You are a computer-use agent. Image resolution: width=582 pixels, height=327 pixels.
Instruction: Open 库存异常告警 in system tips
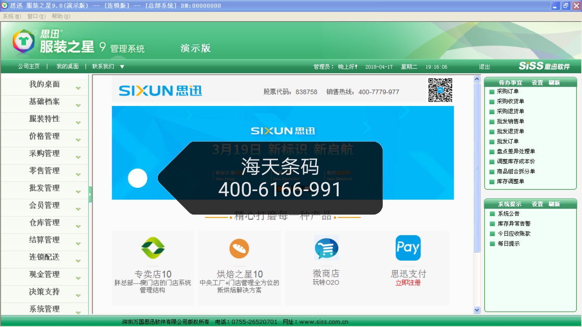(x=514, y=224)
